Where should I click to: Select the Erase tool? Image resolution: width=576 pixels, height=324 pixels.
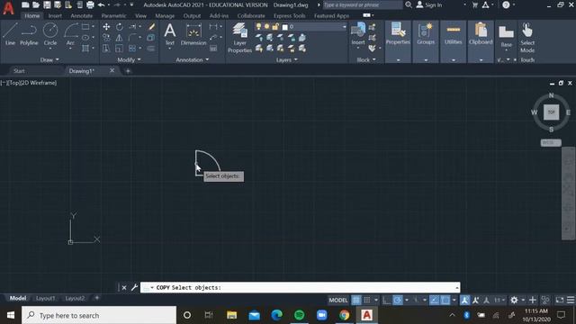click(151, 27)
